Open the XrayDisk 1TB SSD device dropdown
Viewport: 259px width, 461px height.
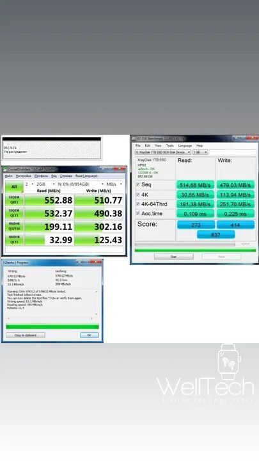point(163,152)
